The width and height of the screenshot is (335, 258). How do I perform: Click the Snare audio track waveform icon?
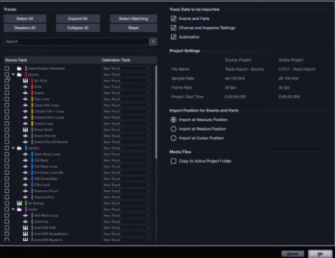[26, 93]
